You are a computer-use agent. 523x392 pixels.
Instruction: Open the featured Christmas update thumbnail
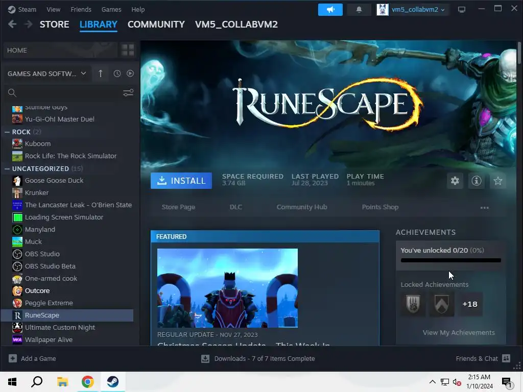click(x=227, y=288)
